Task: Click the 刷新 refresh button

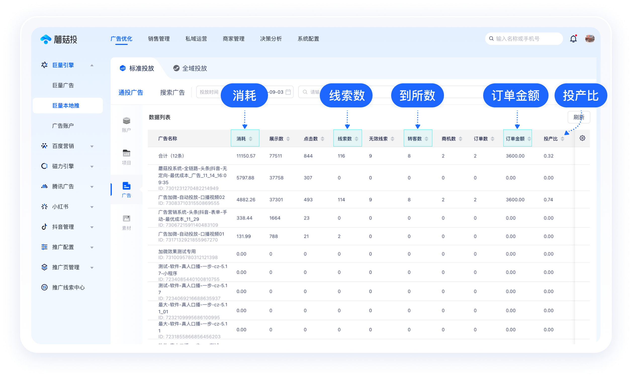Action: [x=578, y=117]
